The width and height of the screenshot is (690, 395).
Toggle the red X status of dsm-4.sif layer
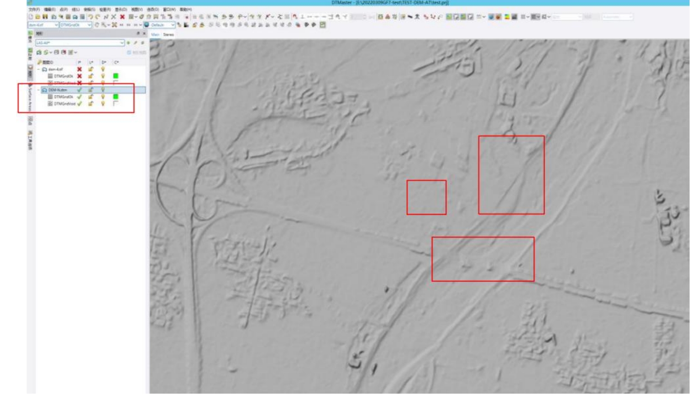[x=80, y=69]
